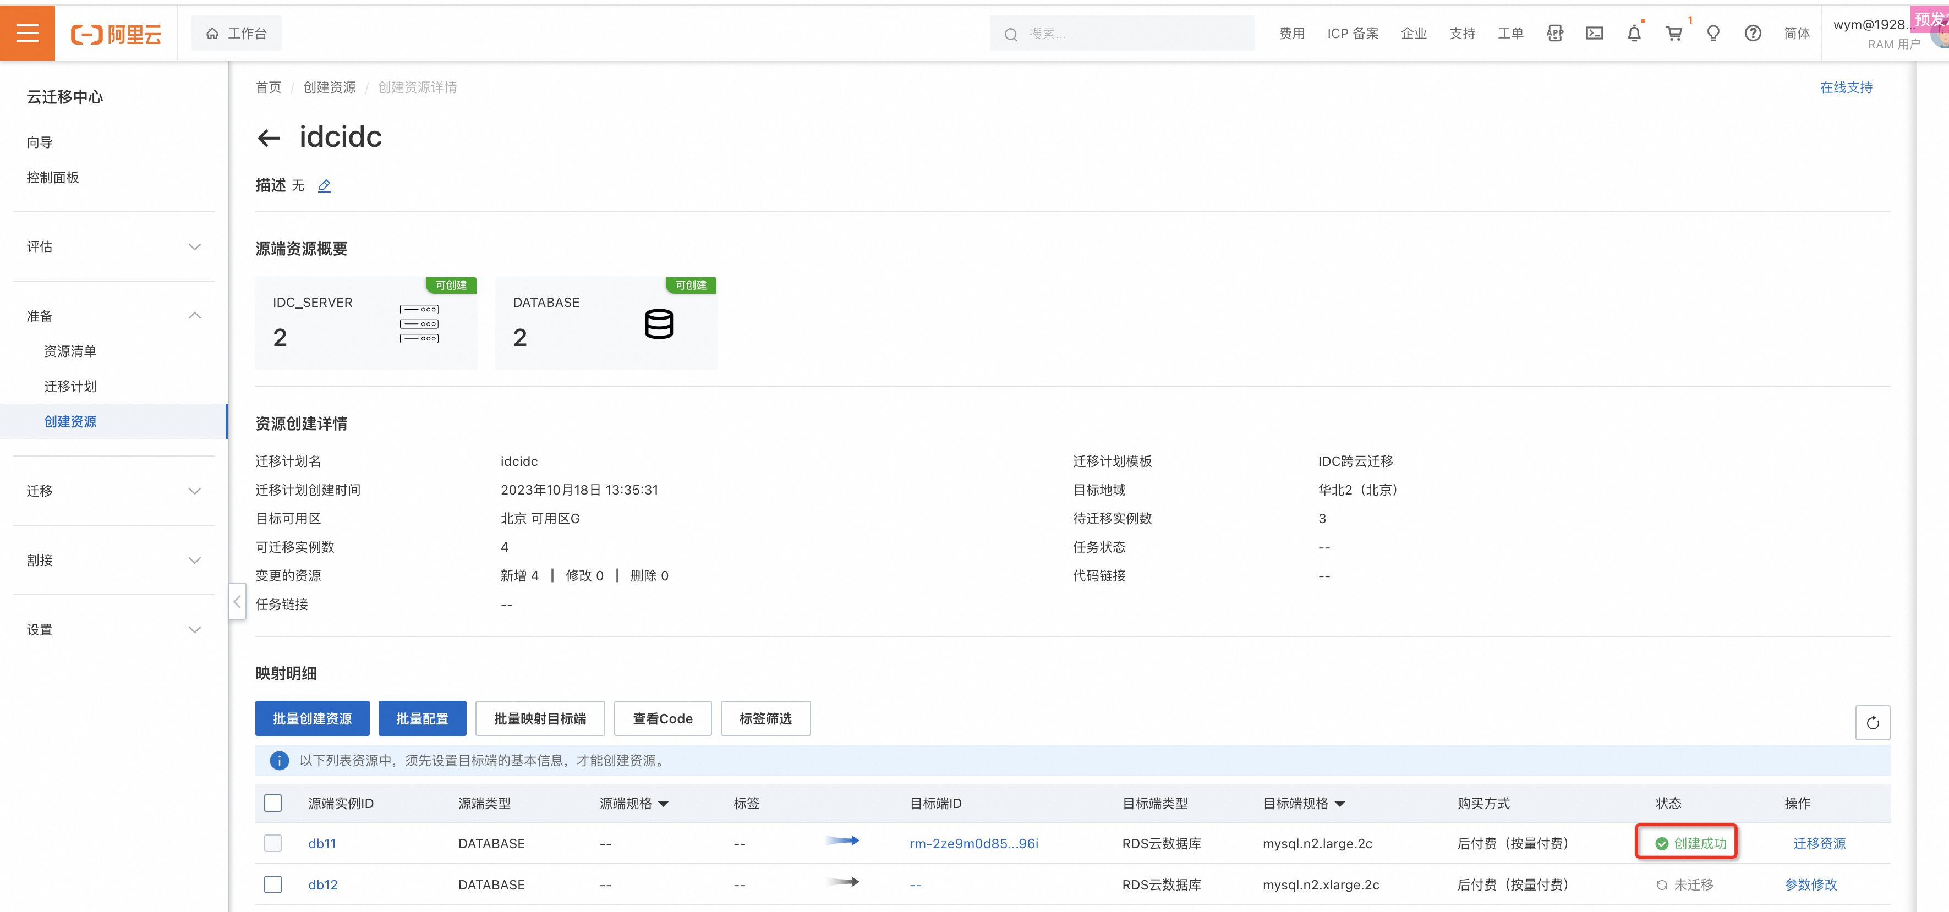Viewport: 1949px width, 912px height.
Task: Open the API tool icon in header
Action: [1554, 33]
